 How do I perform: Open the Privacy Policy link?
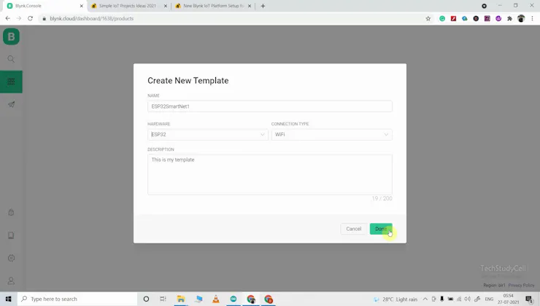point(521,285)
